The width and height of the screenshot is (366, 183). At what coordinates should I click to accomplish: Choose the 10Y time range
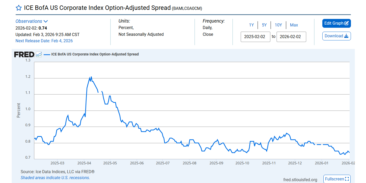point(278,25)
